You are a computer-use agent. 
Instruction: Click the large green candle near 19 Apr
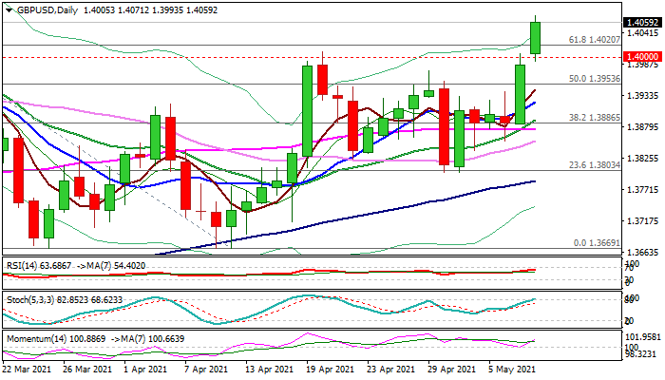point(308,104)
